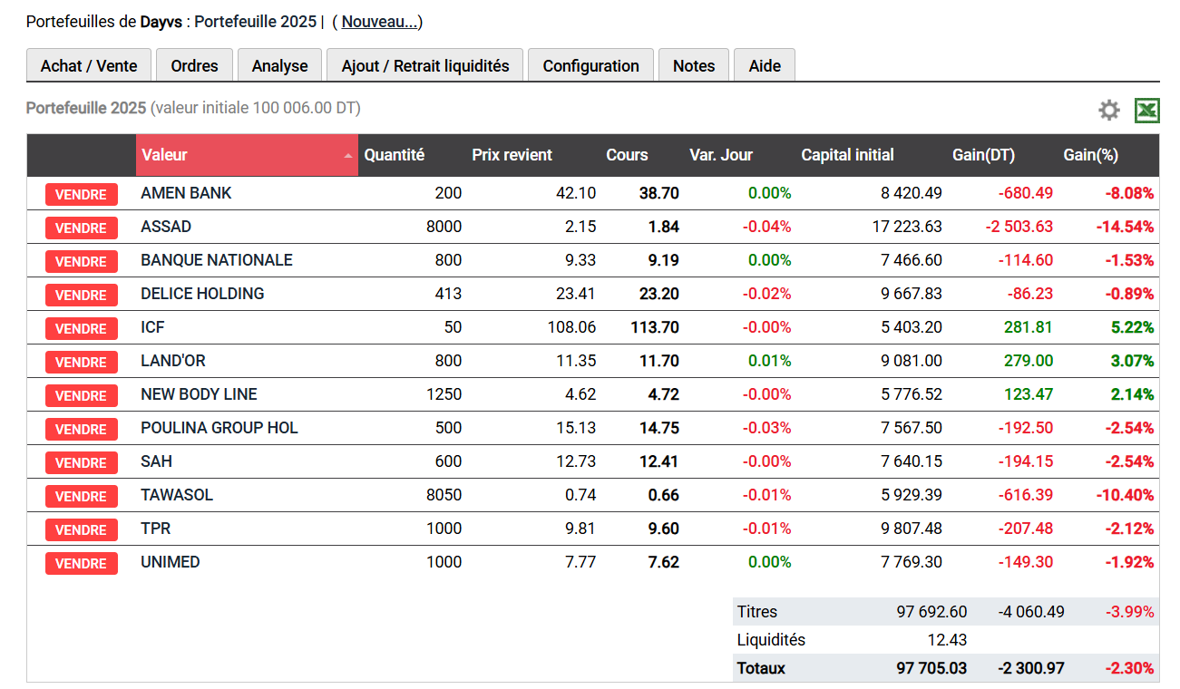The width and height of the screenshot is (1180, 689).
Task: Click total percentage -2.30%
Action: pyautogui.click(x=1129, y=668)
